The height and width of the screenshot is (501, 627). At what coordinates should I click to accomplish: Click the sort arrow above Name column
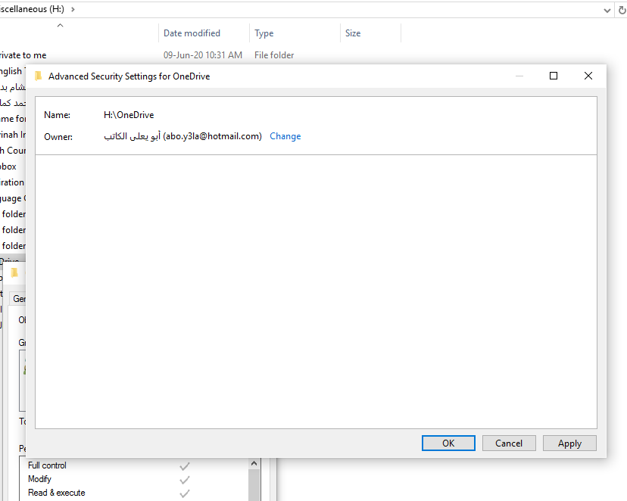[x=60, y=25]
